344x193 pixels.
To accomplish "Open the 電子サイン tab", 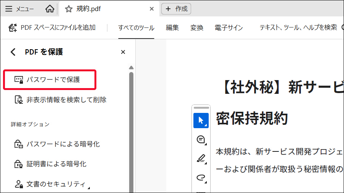I will (x=229, y=28).
